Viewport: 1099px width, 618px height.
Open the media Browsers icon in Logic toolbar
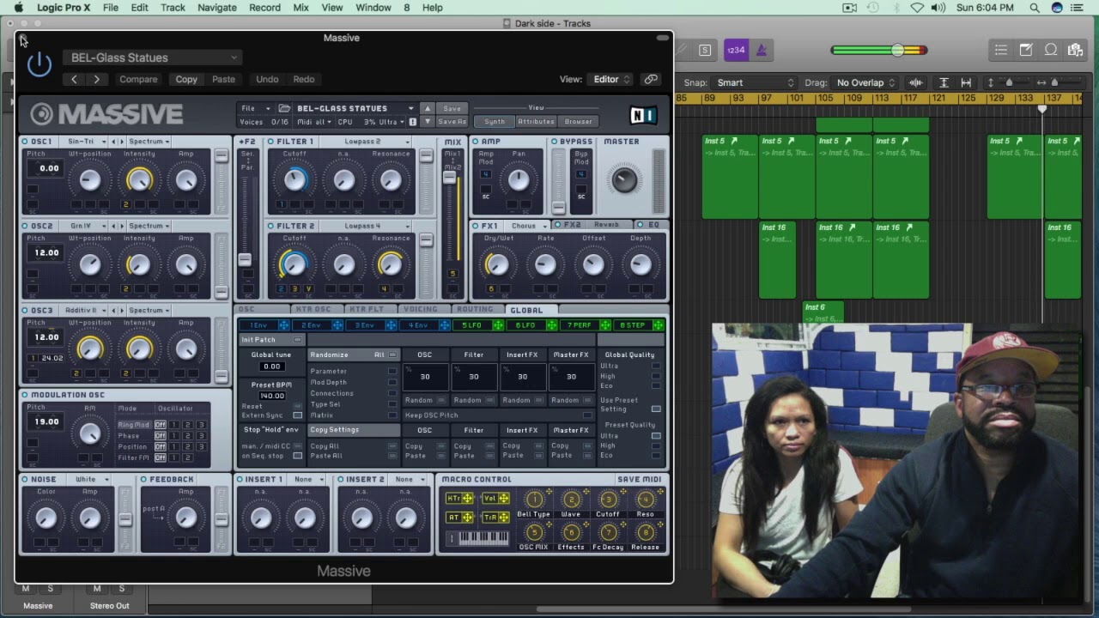coord(1075,50)
